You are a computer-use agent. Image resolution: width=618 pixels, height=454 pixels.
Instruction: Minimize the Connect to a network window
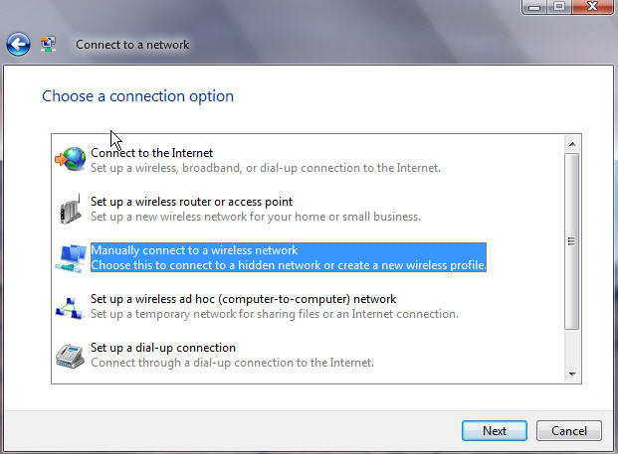(x=534, y=7)
